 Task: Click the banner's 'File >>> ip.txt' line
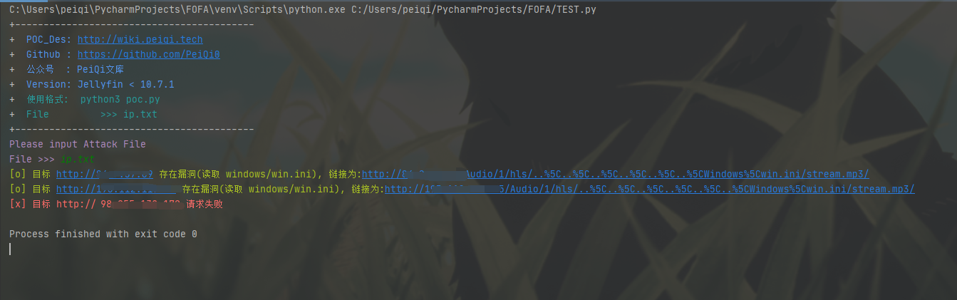point(92,115)
